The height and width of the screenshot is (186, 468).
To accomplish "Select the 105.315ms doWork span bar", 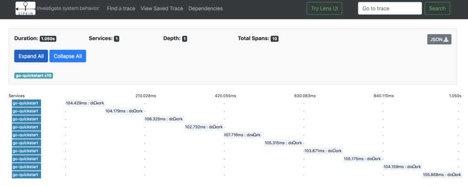I will pos(283,143).
